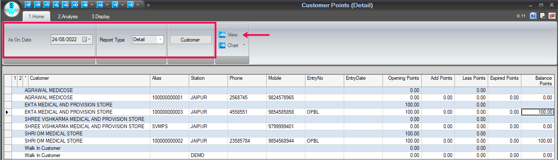This screenshot has width=558, height=160.
Task: Click the O quick access icon
Action: click(75, 5)
